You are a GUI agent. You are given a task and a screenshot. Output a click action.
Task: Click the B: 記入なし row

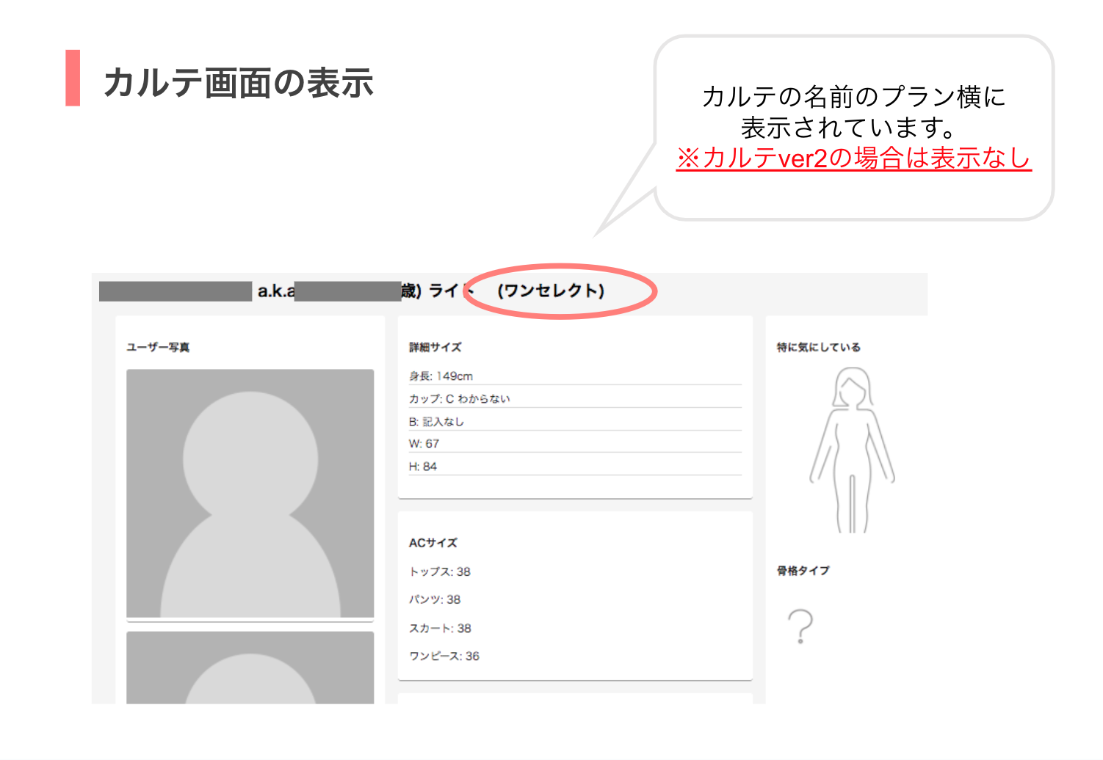coord(436,422)
